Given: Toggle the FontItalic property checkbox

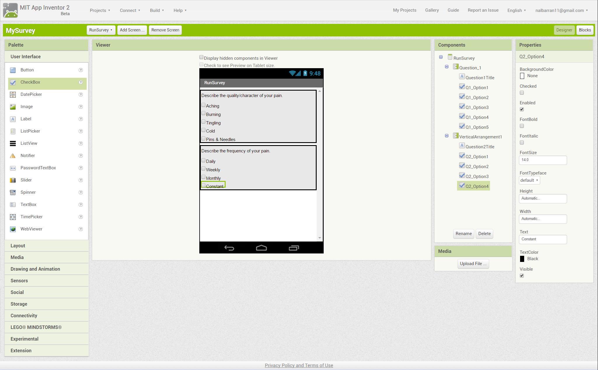Looking at the screenshot, I should coord(522,142).
